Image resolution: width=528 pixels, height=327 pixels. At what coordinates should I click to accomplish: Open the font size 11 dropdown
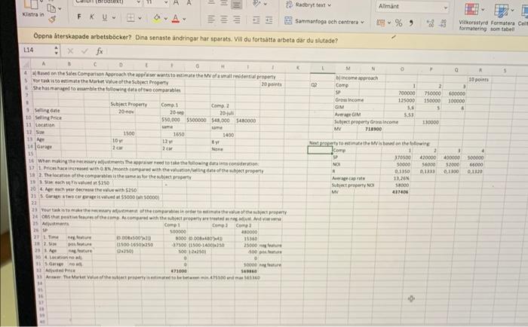166,2
